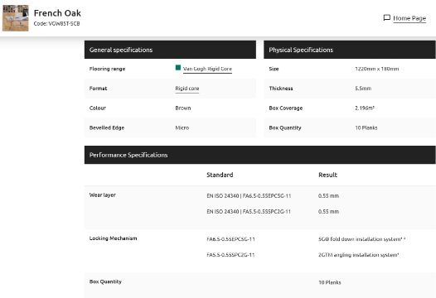436x298 pixels.
Task: Click the Standard column heading
Action: click(x=220, y=175)
